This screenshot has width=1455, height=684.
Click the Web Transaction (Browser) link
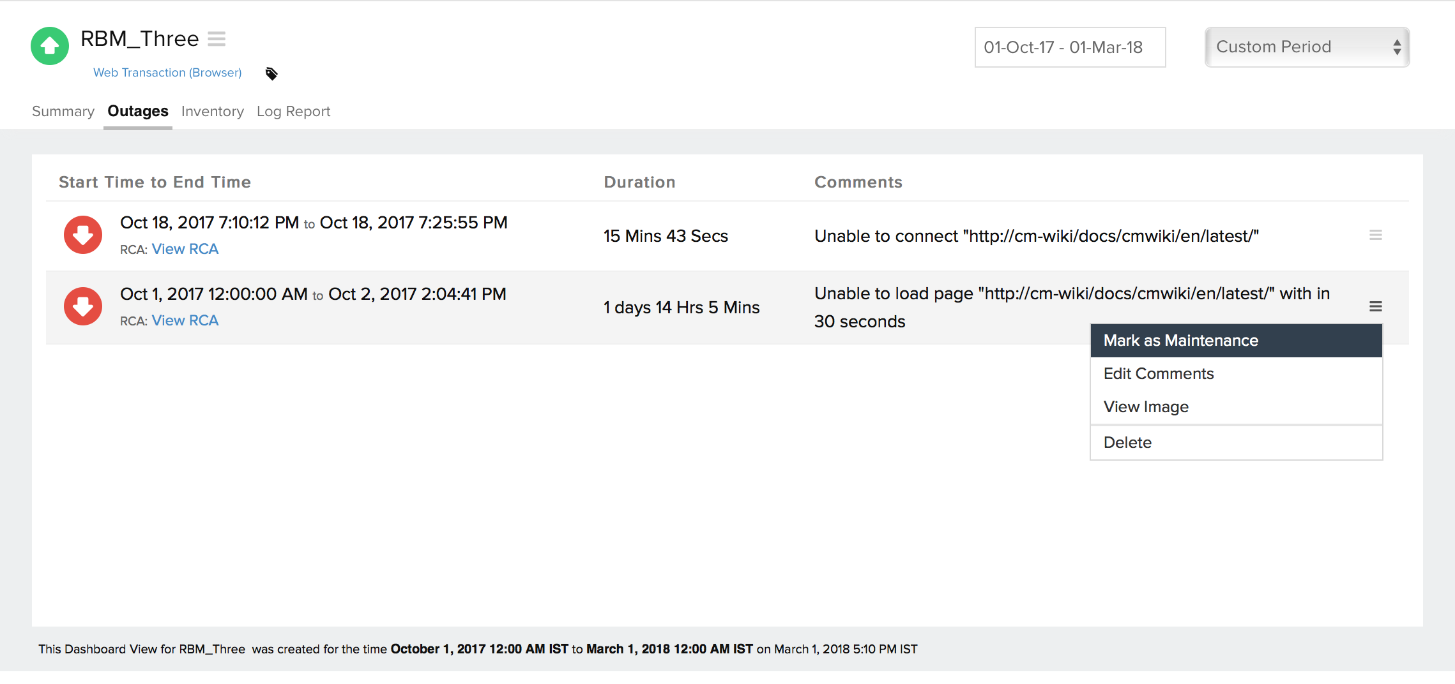(167, 73)
